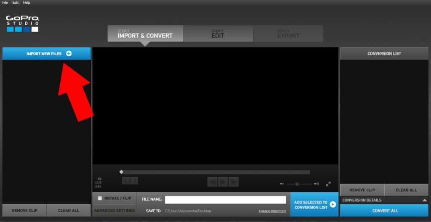Click the mute speaker icon at volume minimum

[x=282, y=184]
